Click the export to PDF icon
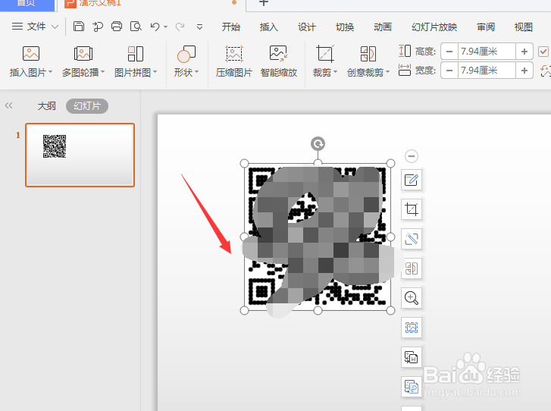The width and height of the screenshot is (551, 411). click(98, 27)
